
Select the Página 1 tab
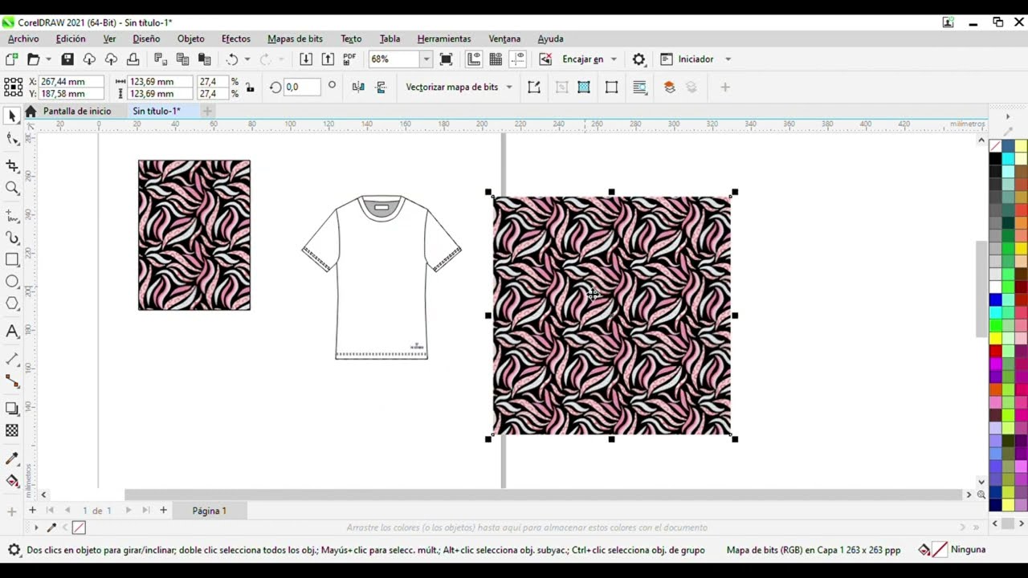[x=209, y=511]
